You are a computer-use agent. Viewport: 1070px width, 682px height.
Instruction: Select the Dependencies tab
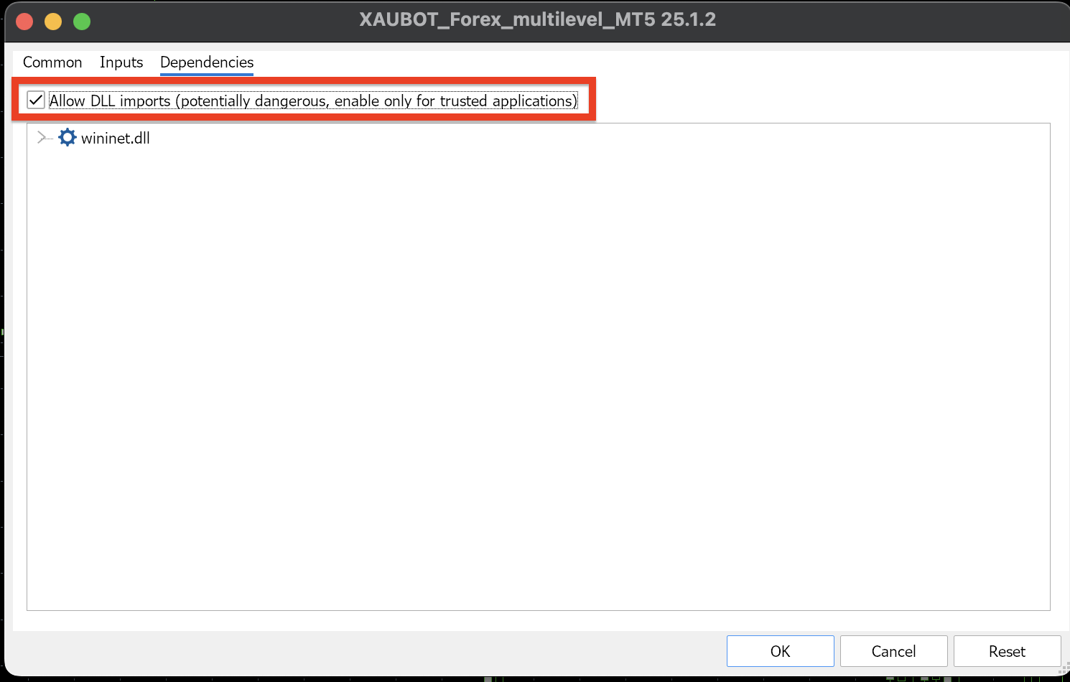[207, 62]
